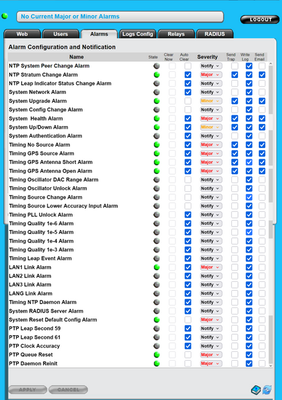Image resolution: width=282 pixels, height=400 pixels.
Task: Click the gray state LED for Timing PLL Unlock Alarm
Action: 157,215
